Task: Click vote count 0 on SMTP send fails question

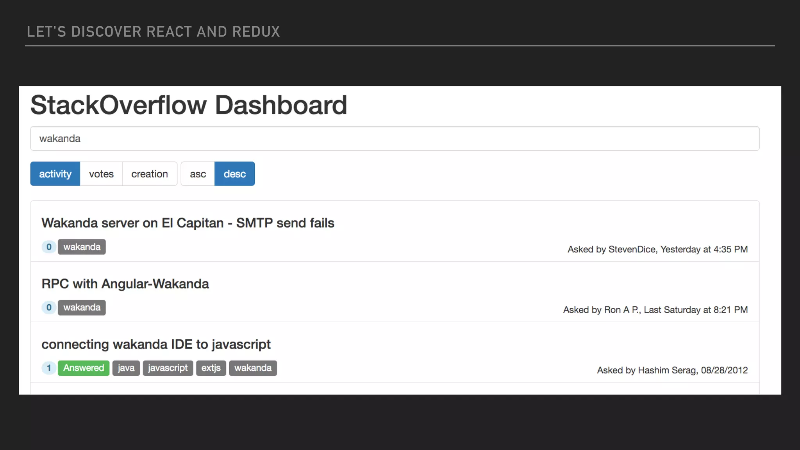Action: 49,247
